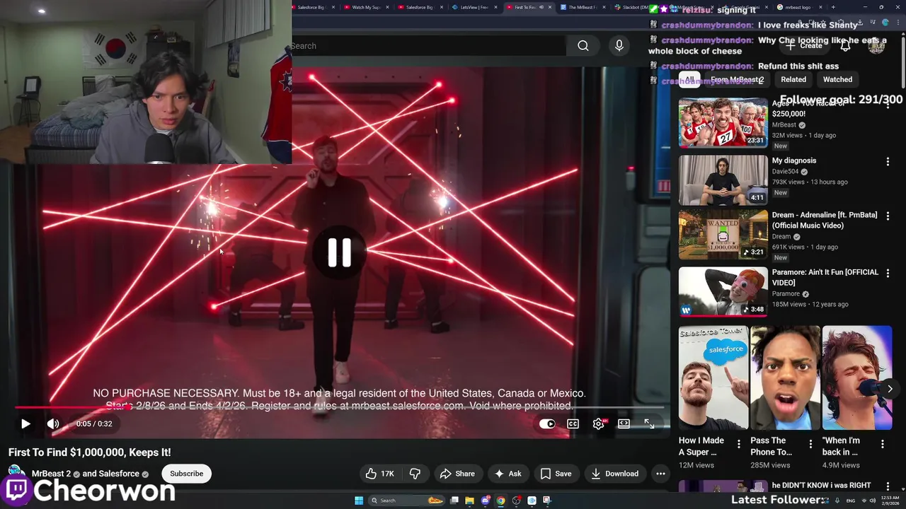Switch to the Watch My Super browser tab
Viewport: 906px width, 509px height.
pos(367,7)
